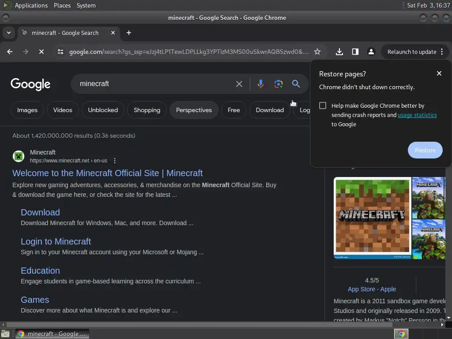Open the Education sitelink
The width and height of the screenshot is (452, 339).
(x=40, y=271)
